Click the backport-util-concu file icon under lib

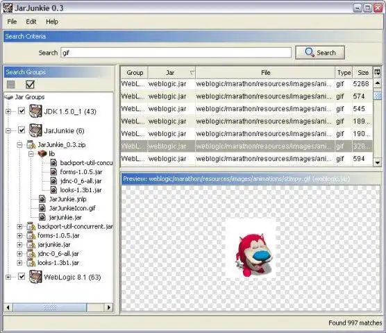[x=53, y=162]
